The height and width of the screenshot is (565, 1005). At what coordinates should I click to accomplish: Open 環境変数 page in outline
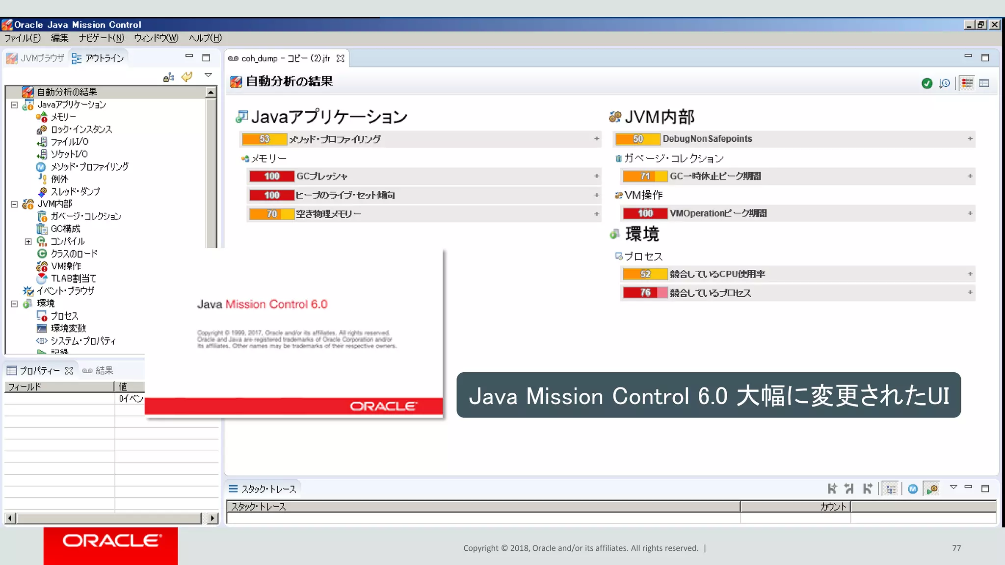click(x=68, y=328)
